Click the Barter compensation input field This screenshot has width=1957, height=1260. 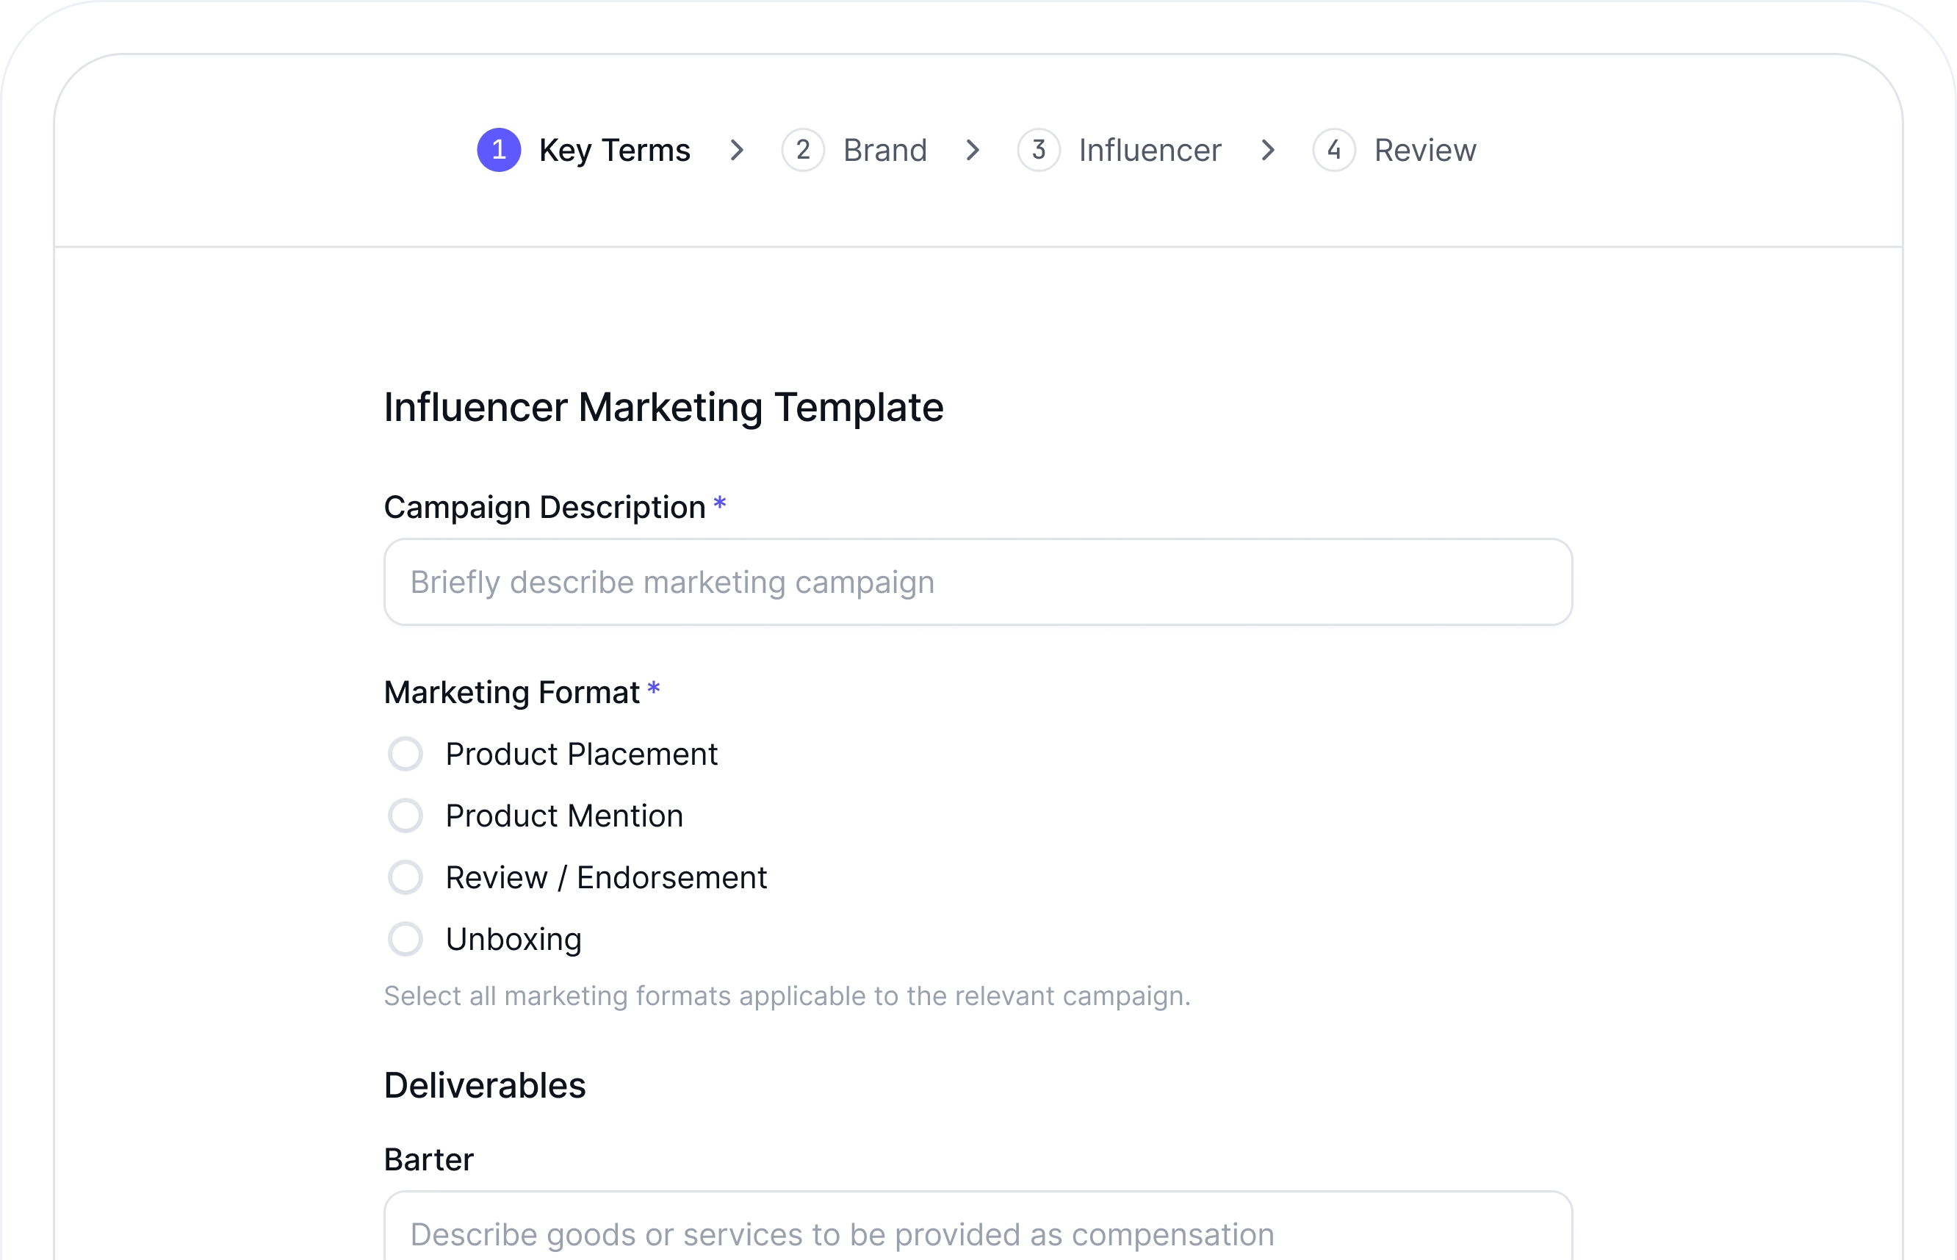click(x=978, y=1232)
